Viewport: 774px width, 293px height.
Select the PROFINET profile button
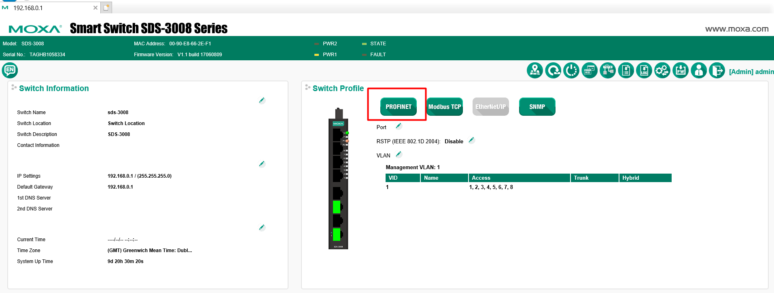(x=399, y=107)
